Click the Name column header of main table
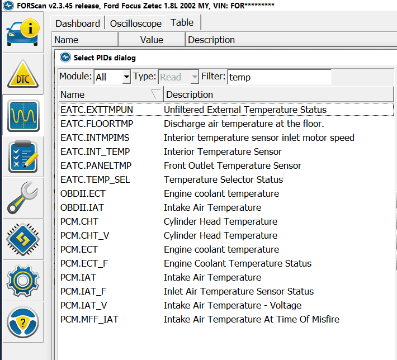397x360 pixels. [85, 40]
